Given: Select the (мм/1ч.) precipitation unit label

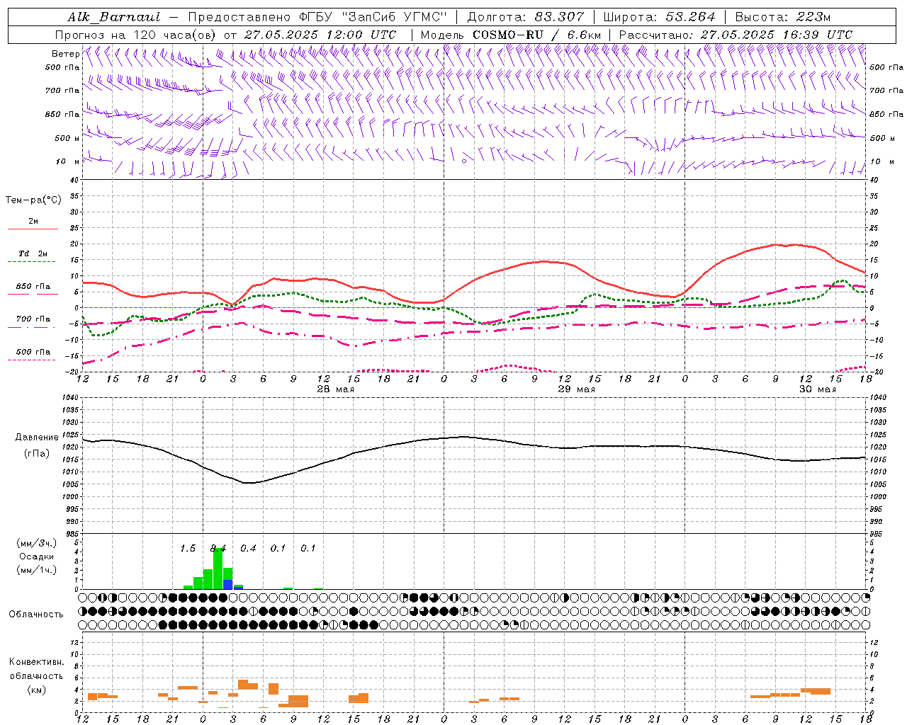Looking at the screenshot, I should coord(37,570).
